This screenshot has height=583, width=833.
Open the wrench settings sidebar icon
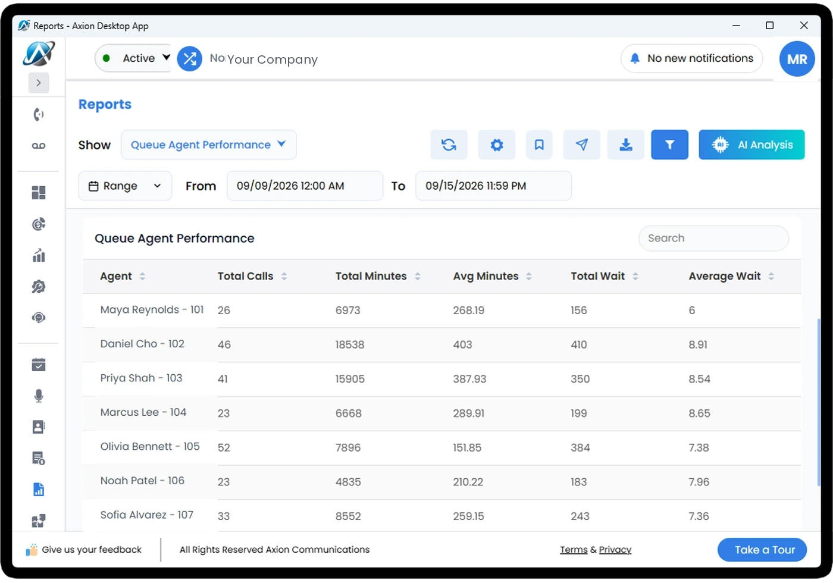tap(39, 287)
